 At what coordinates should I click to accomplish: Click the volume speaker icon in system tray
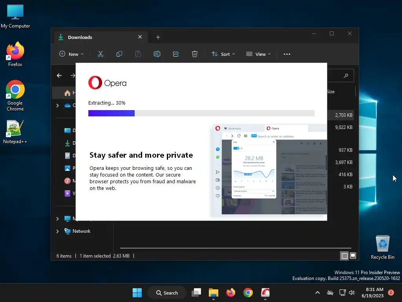[x=352, y=293]
